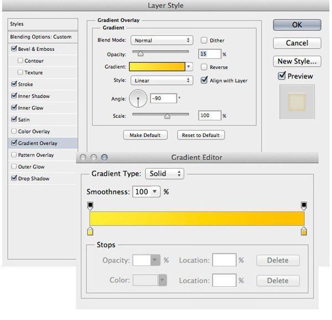Enable the Outer Glow checkbox
This screenshot has height=320, width=332.
(x=14, y=166)
